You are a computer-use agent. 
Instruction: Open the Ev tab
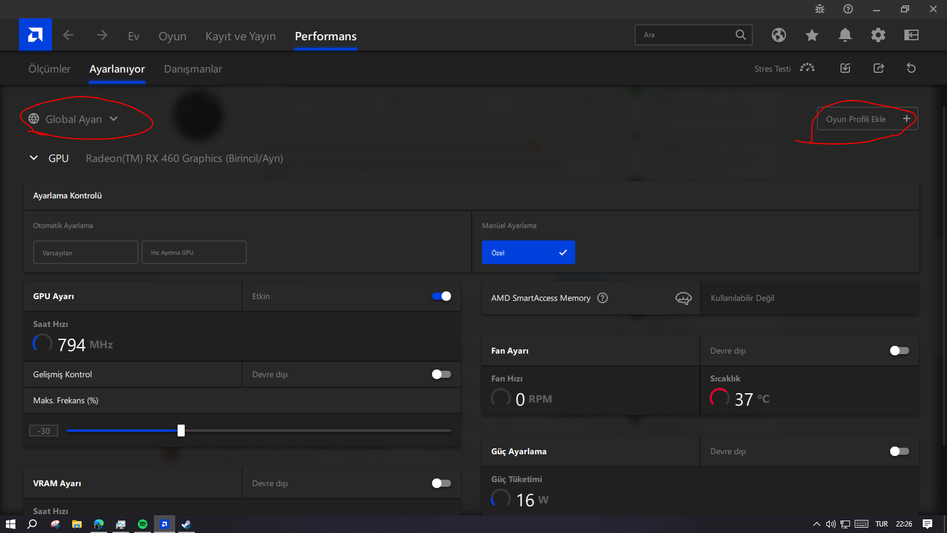(134, 36)
